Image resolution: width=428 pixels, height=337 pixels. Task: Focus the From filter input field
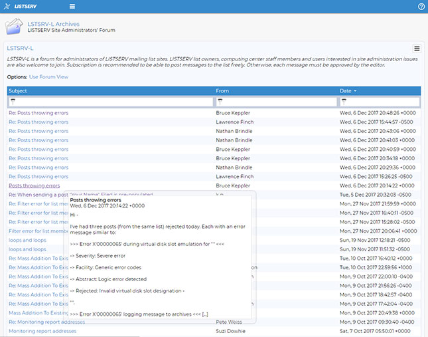tap(277, 102)
